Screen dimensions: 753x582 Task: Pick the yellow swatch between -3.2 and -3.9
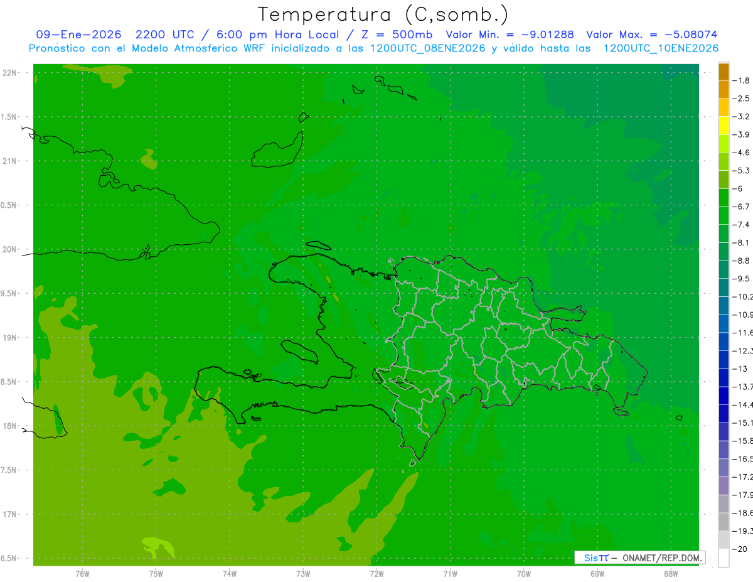point(724,126)
